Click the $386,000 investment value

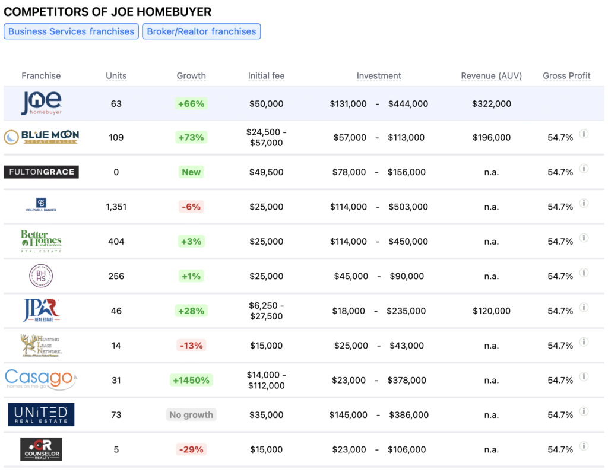408,414
